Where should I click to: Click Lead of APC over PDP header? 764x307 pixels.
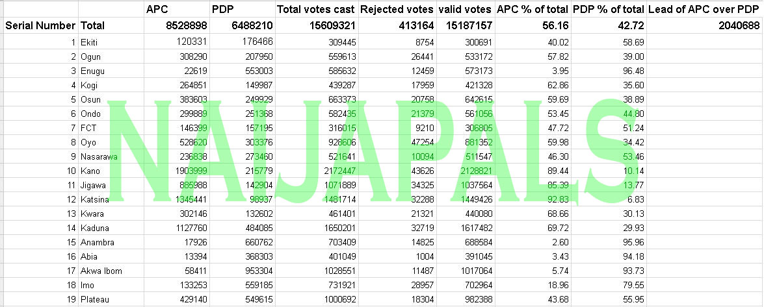(x=704, y=8)
